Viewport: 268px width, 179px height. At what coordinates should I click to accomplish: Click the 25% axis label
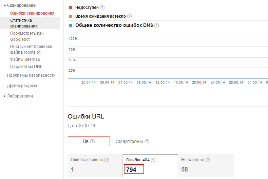(x=72, y=71)
